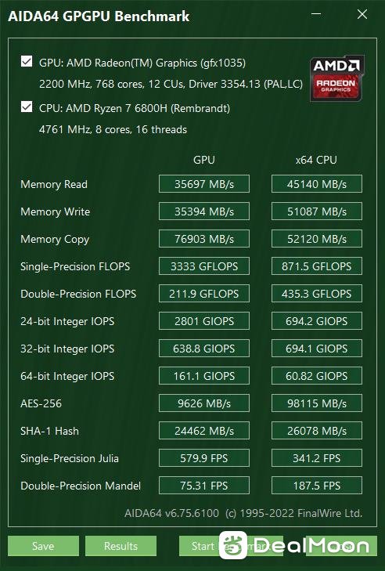Viewport: 385px width, 571px height.
Task: Select GPU Single-Precision Julia 579.9 FPS value
Action: coord(204,458)
